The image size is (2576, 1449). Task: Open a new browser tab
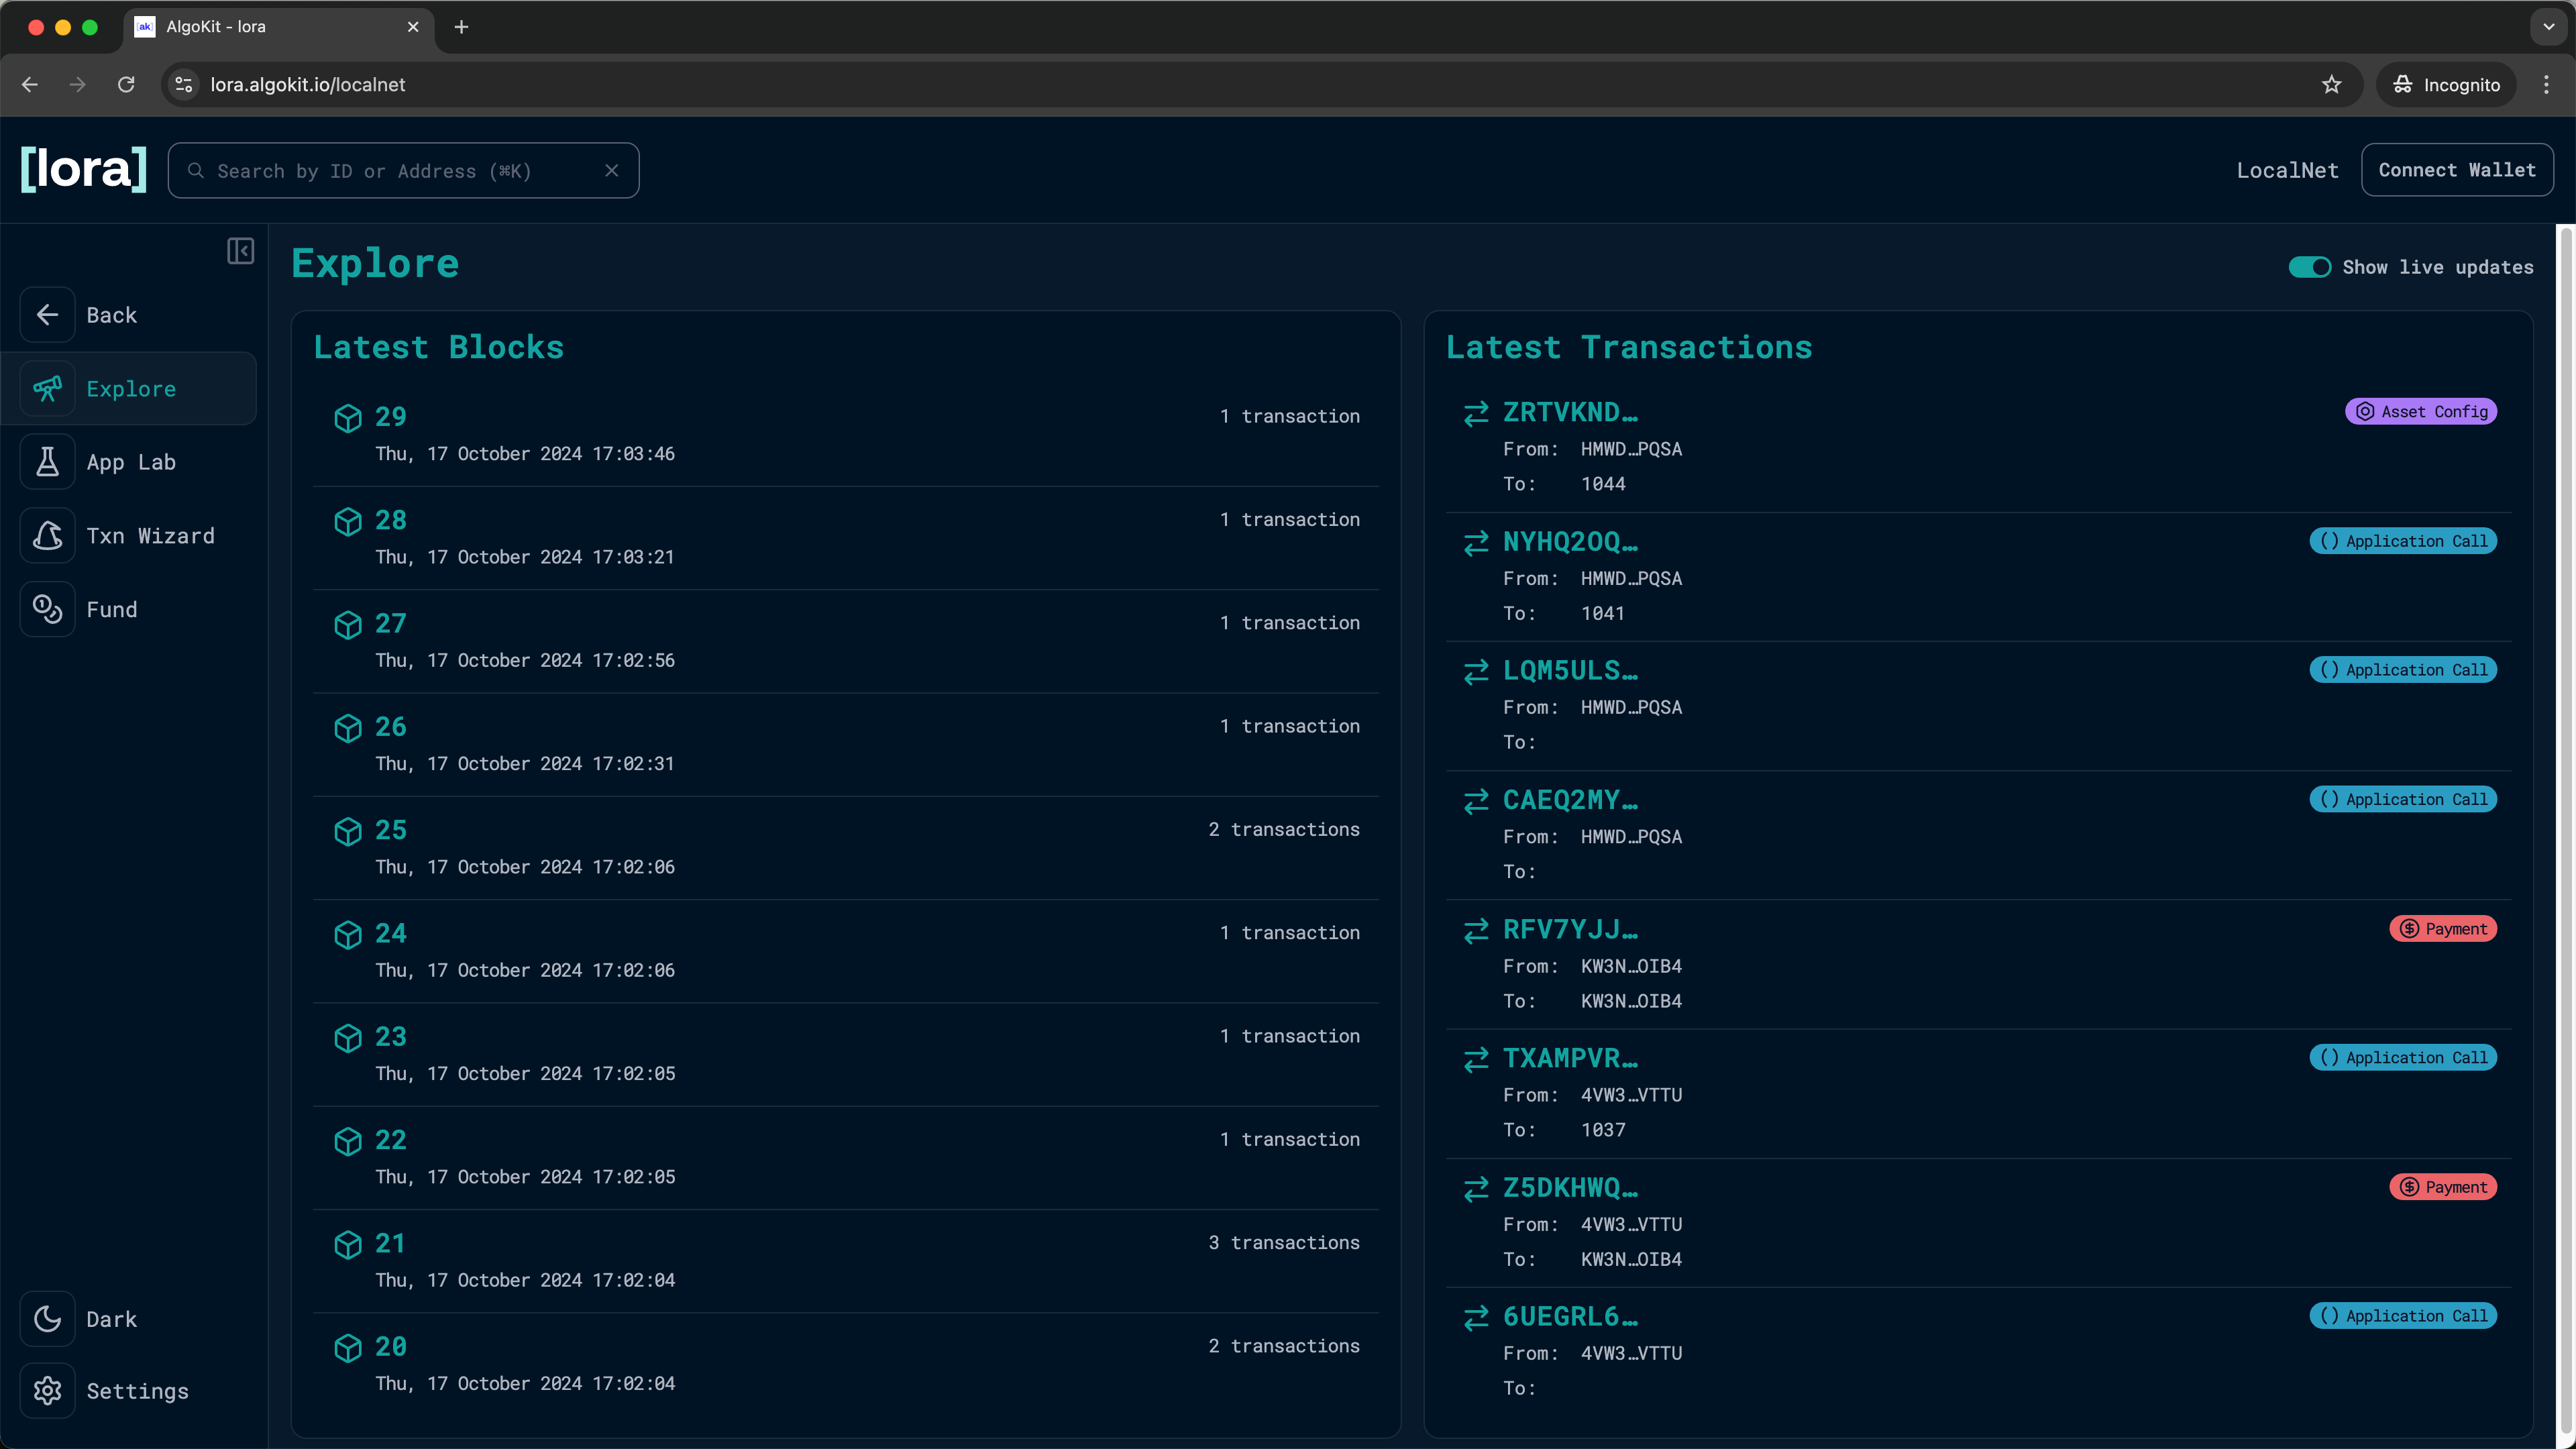click(461, 27)
